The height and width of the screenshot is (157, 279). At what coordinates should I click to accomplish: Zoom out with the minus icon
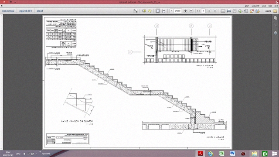click(191, 11)
